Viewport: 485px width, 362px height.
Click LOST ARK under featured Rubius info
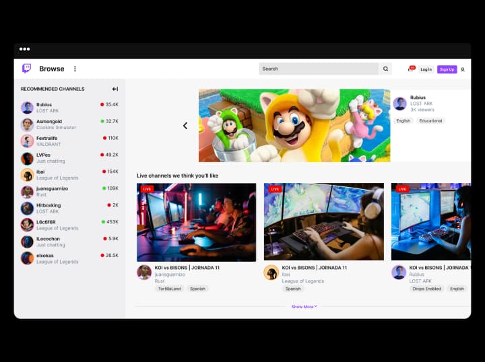pos(421,104)
